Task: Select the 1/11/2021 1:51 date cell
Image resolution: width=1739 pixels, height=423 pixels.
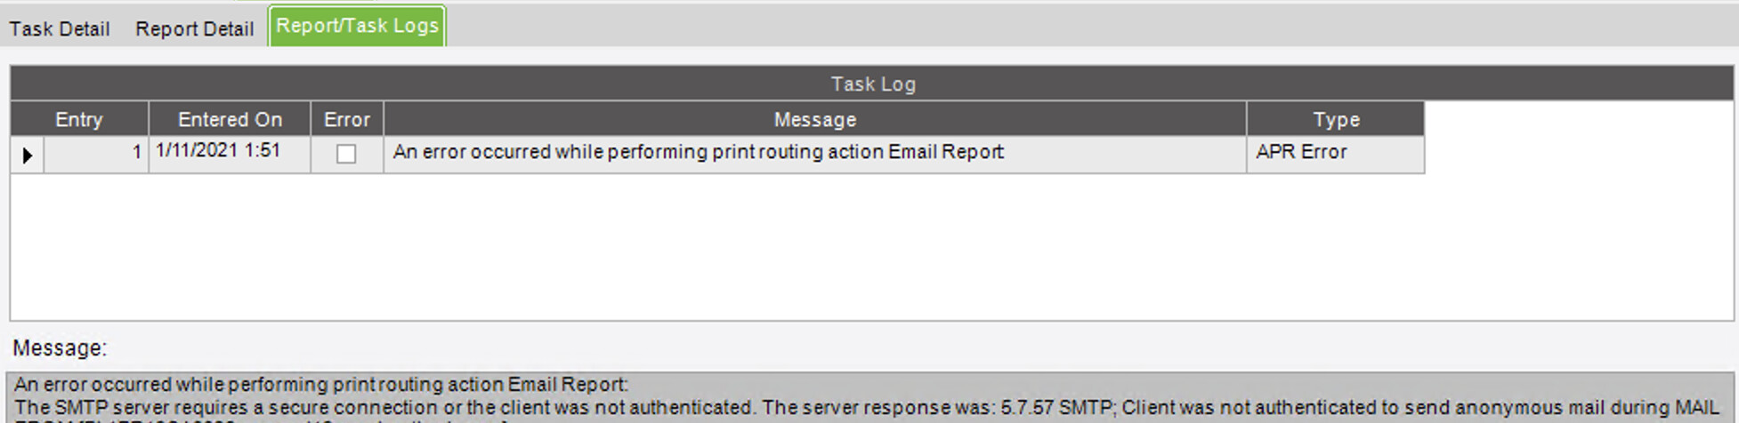Action: click(230, 154)
